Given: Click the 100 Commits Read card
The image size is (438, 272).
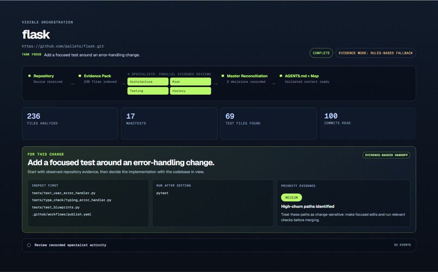Looking at the screenshot, I should [x=368, y=123].
